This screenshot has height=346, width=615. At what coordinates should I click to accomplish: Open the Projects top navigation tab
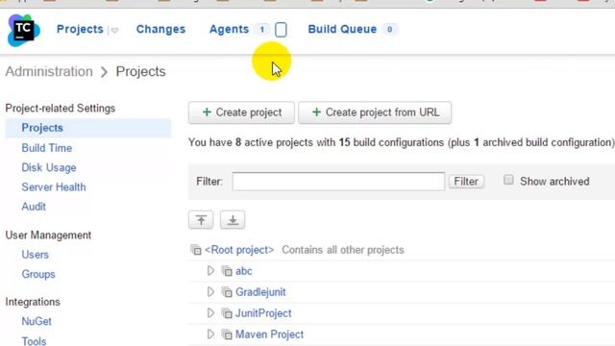coord(80,29)
